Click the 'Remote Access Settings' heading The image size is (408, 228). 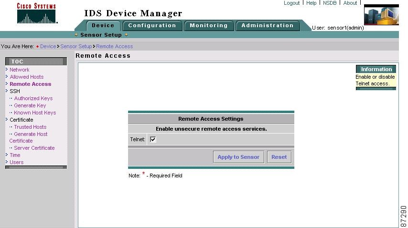(x=211, y=119)
